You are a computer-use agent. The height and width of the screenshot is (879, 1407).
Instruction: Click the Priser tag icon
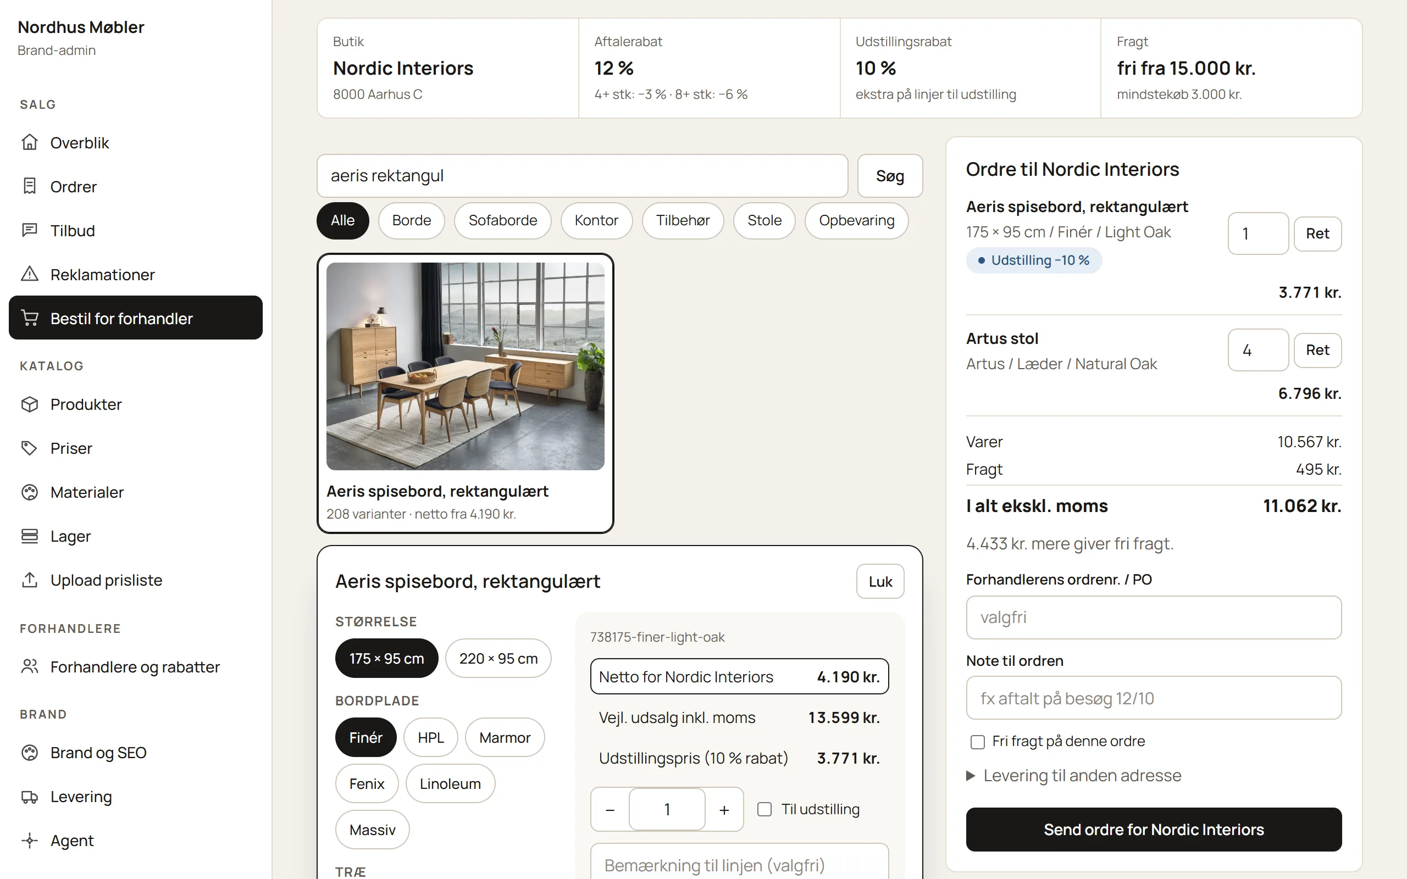(30, 448)
